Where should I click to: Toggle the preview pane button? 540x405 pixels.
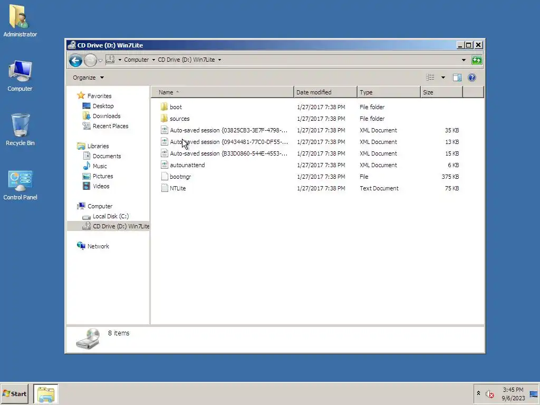click(457, 78)
